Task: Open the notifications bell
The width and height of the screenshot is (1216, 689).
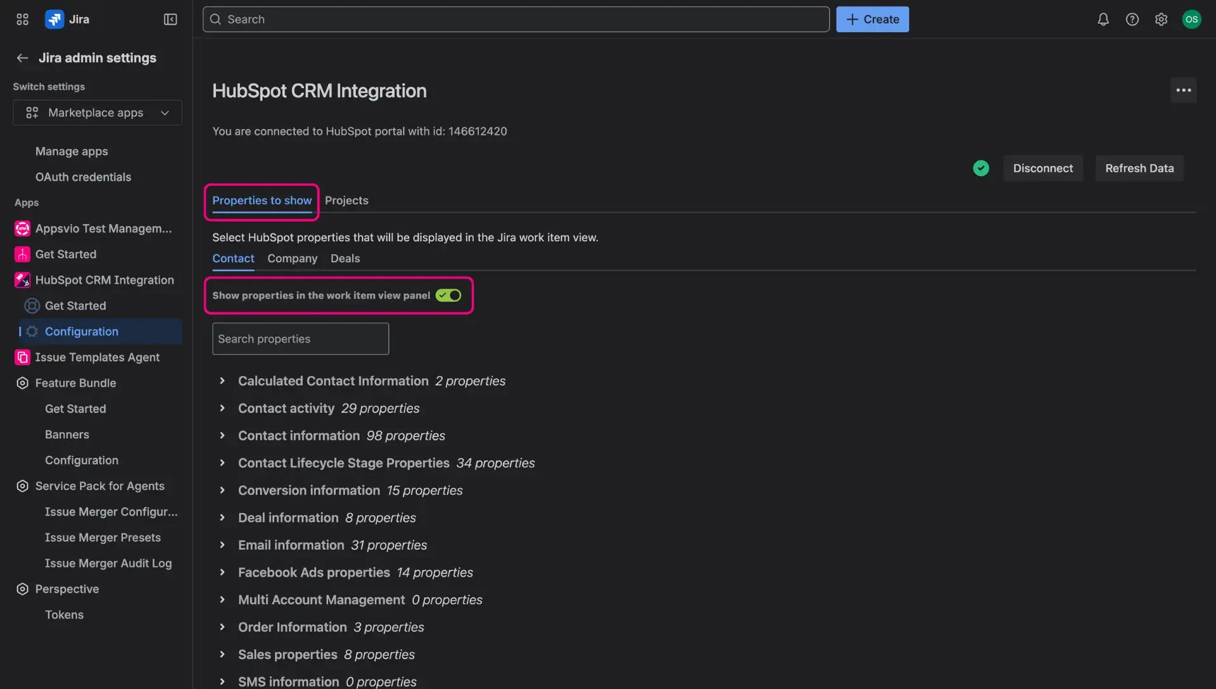Action: [x=1103, y=19]
